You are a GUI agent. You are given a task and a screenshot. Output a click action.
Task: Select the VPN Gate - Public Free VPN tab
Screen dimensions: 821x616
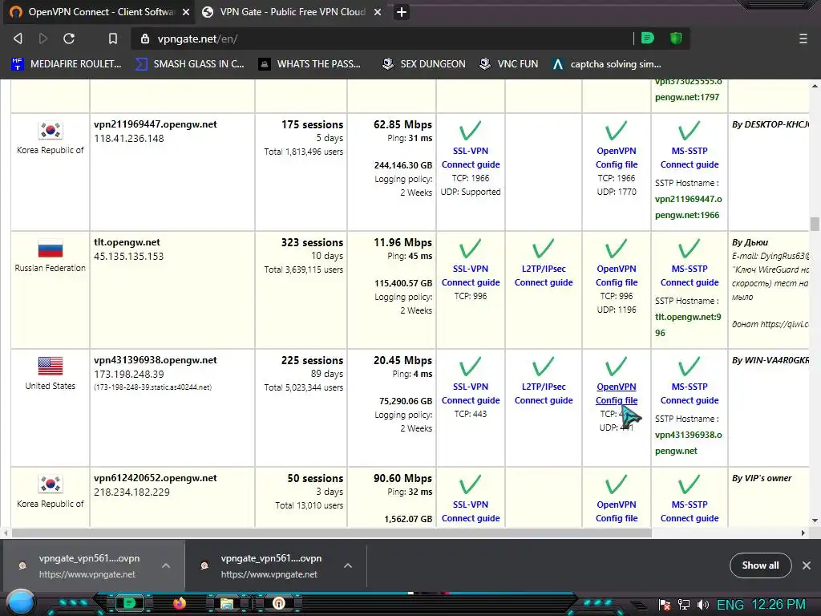(x=292, y=12)
